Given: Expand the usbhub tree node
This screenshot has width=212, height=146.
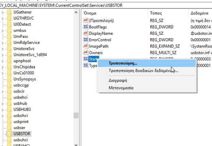Looking at the screenshot, I should [3, 104].
